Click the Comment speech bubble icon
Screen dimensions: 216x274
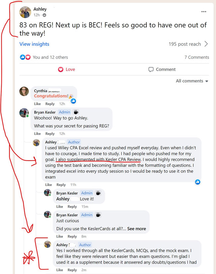pyautogui.click(x=151, y=69)
